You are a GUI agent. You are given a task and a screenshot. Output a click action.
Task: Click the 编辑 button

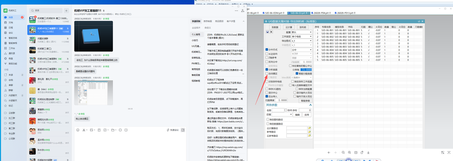point(297,115)
